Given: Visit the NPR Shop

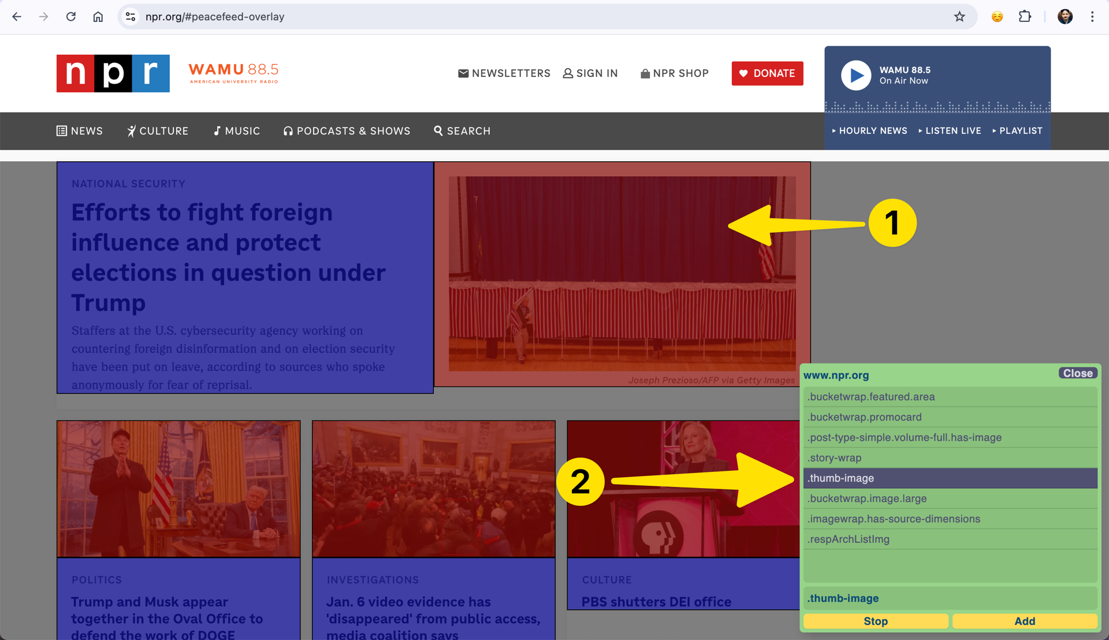Looking at the screenshot, I should coord(675,73).
